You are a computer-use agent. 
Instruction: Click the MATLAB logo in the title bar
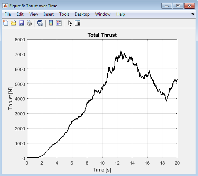[5, 6]
